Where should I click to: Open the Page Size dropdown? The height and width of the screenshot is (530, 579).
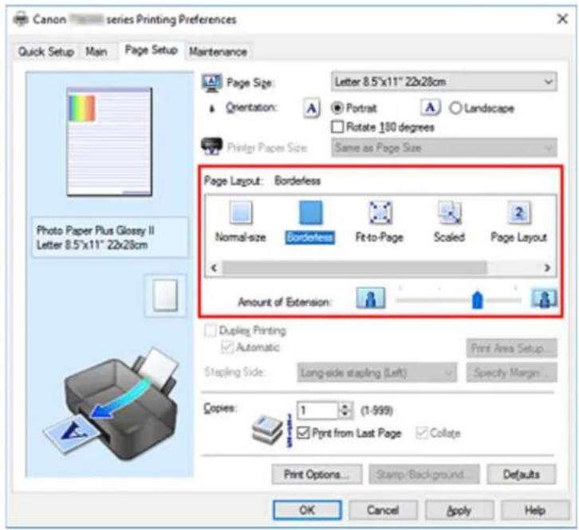click(444, 81)
